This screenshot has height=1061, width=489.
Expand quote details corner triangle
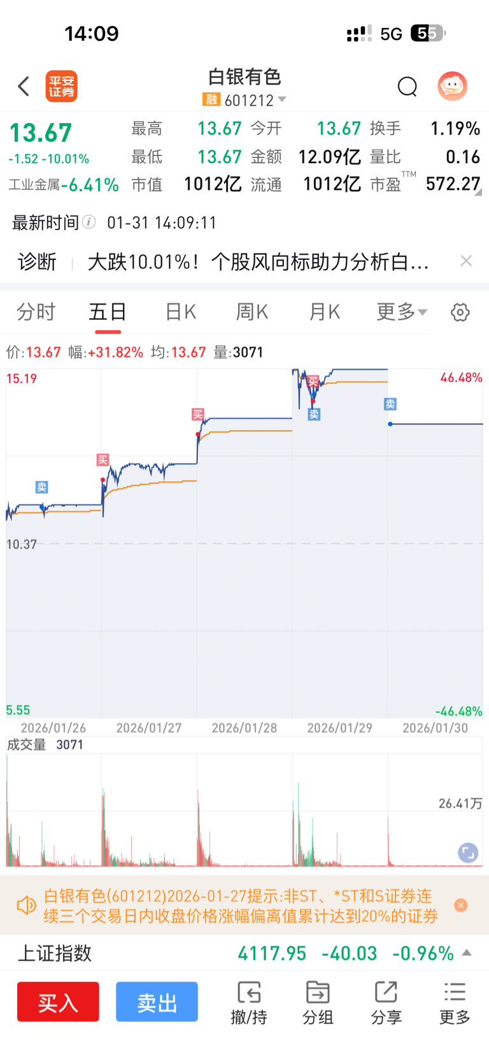click(478, 191)
